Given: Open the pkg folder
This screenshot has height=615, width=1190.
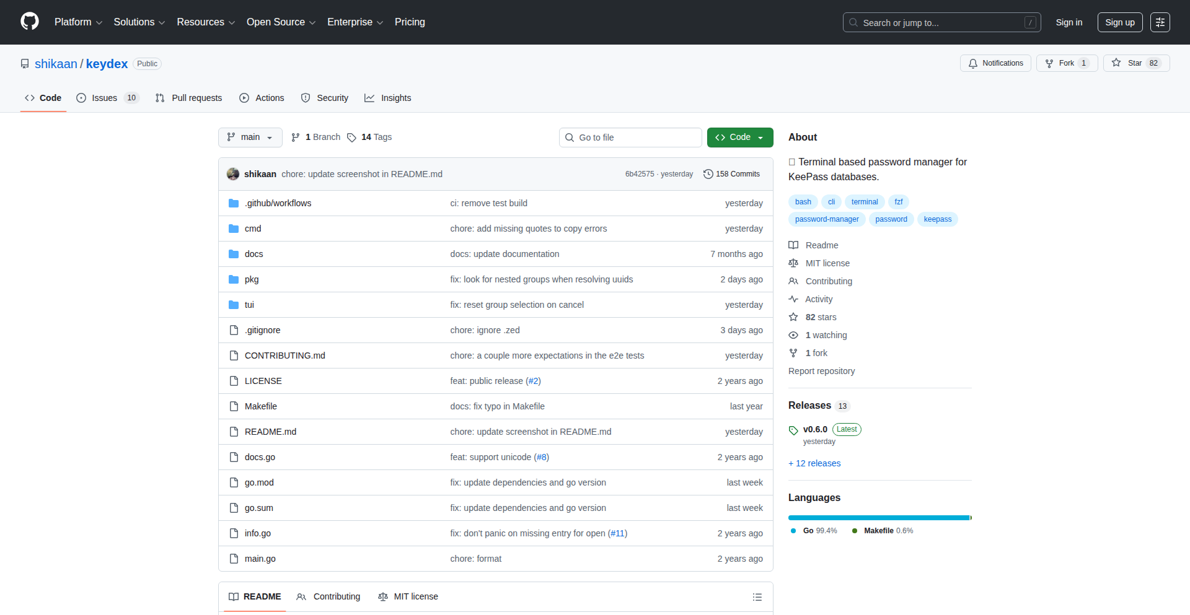Looking at the screenshot, I should coord(252,279).
